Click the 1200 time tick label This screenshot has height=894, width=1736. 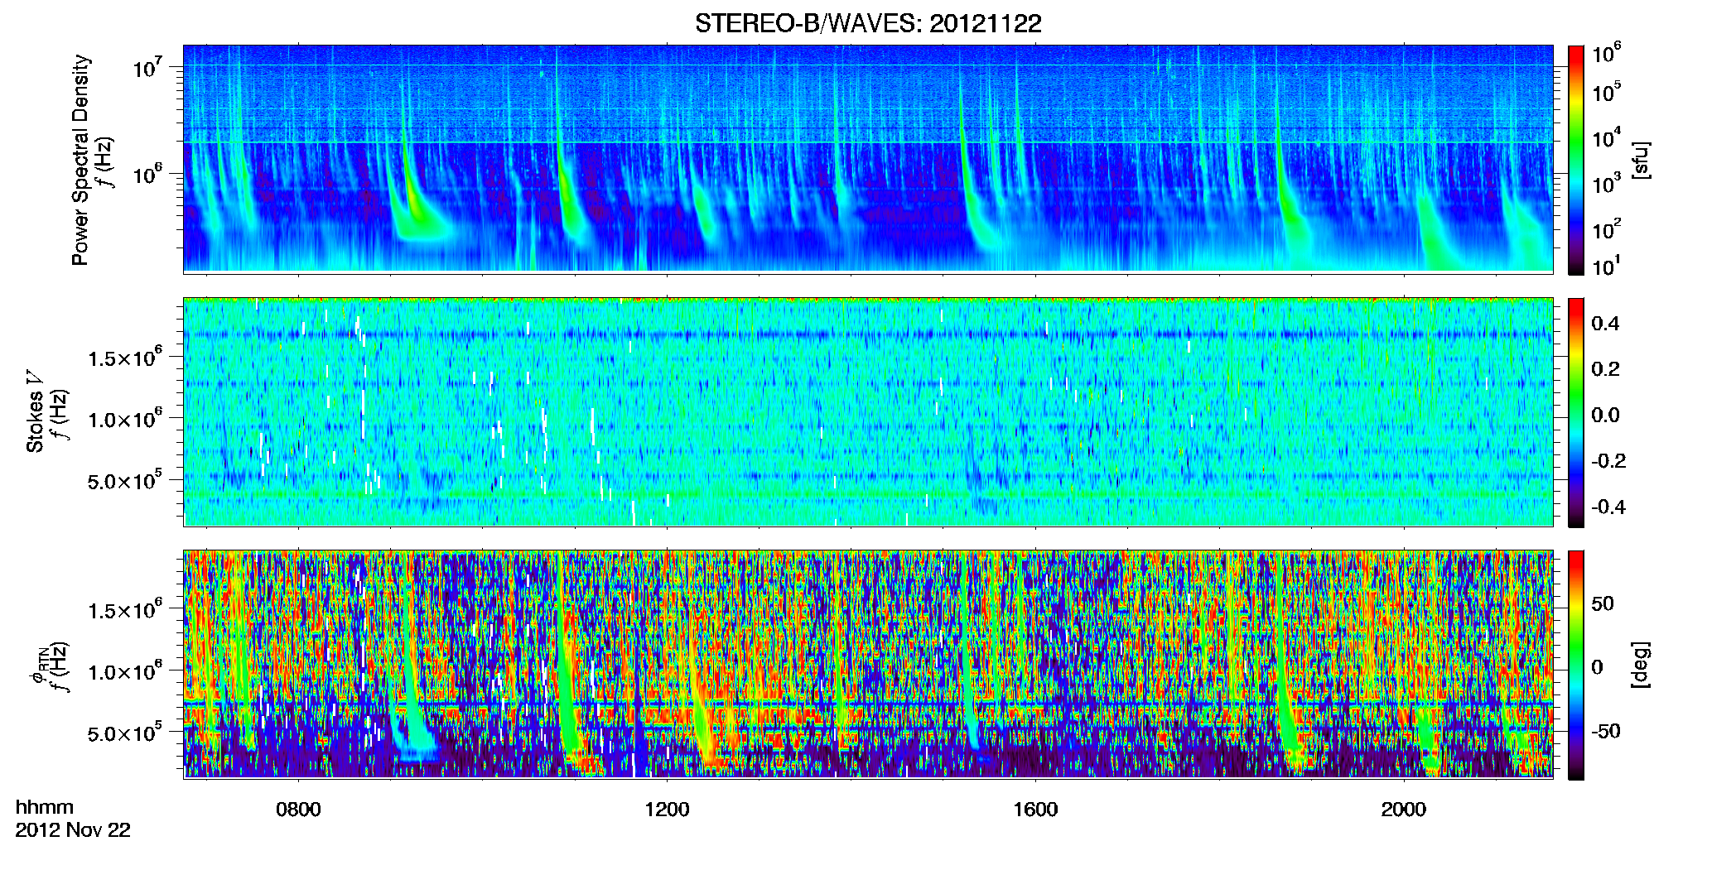(667, 810)
